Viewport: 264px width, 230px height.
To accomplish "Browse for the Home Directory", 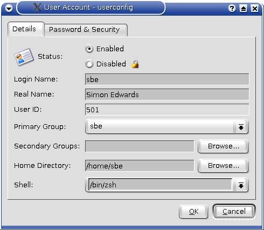I will click(x=223, y=166).
